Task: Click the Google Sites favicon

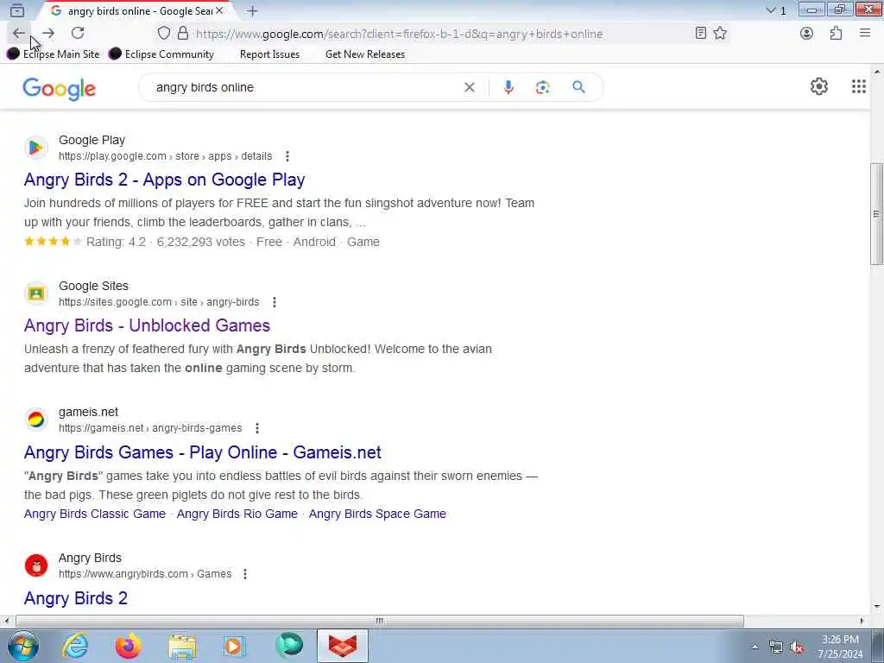Action: pos(36,294)
